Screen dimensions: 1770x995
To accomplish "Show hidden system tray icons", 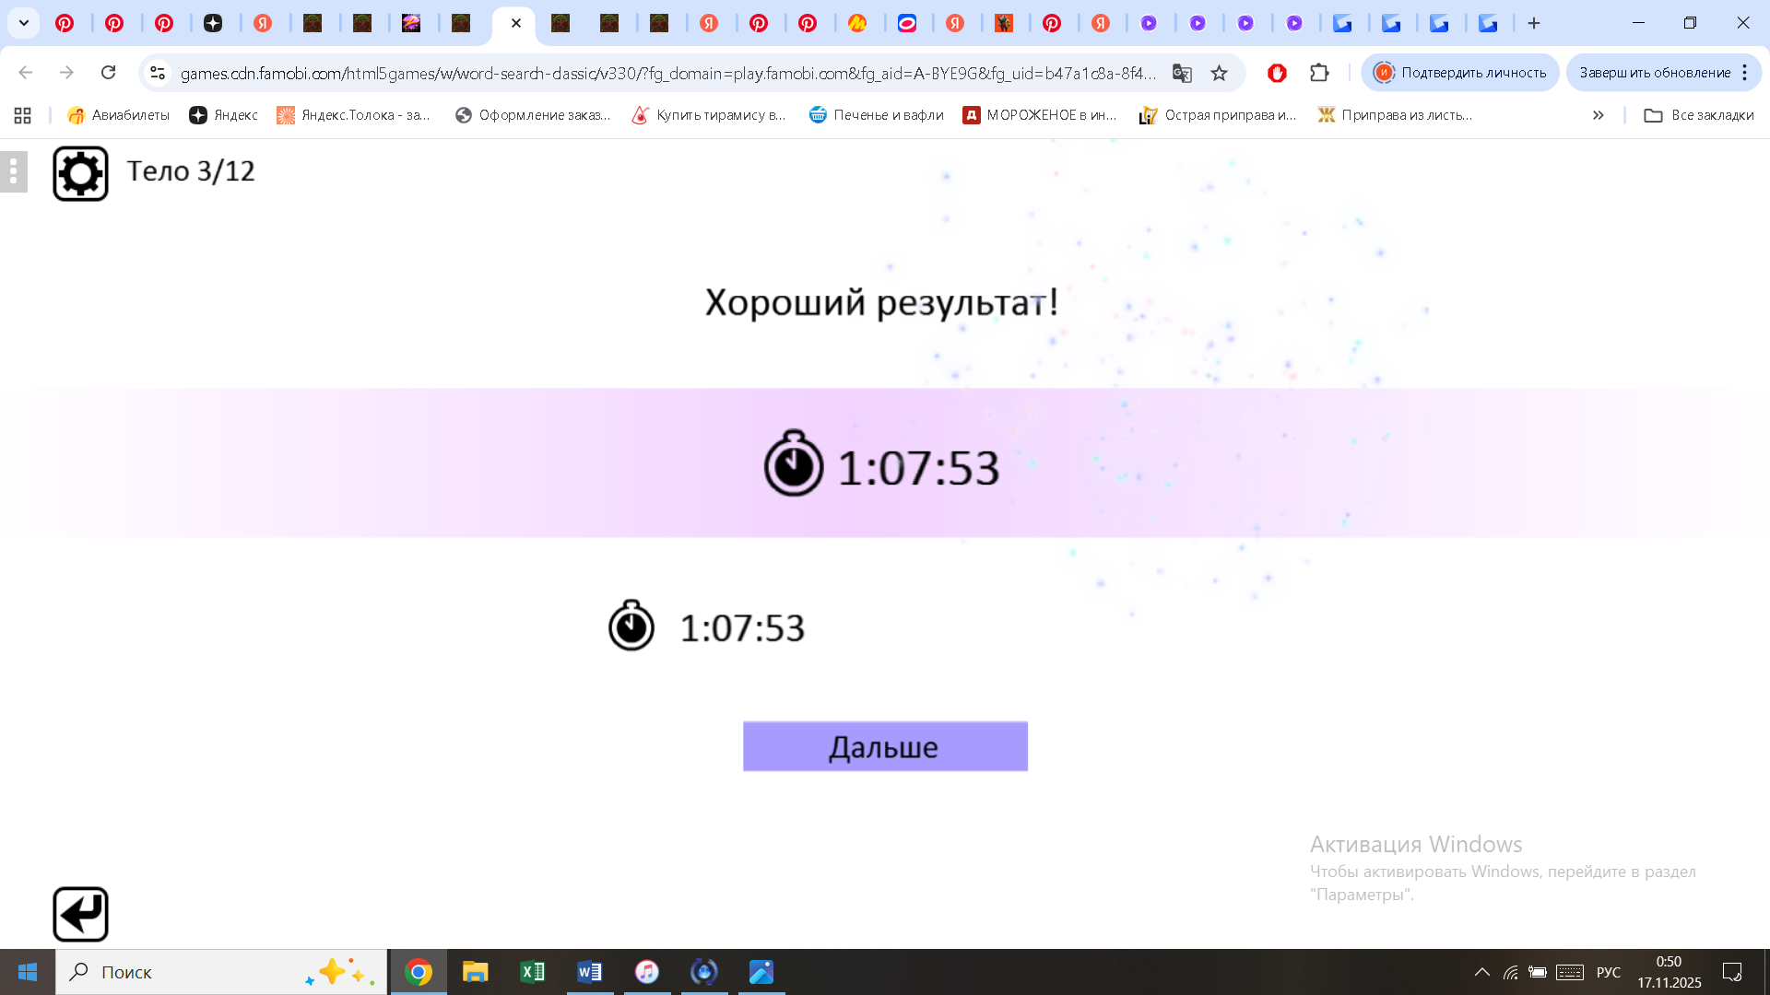I will pos(1481,972).
